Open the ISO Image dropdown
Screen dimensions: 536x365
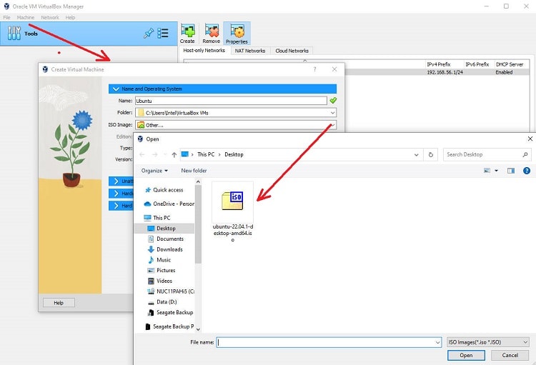tap(332, 125)
